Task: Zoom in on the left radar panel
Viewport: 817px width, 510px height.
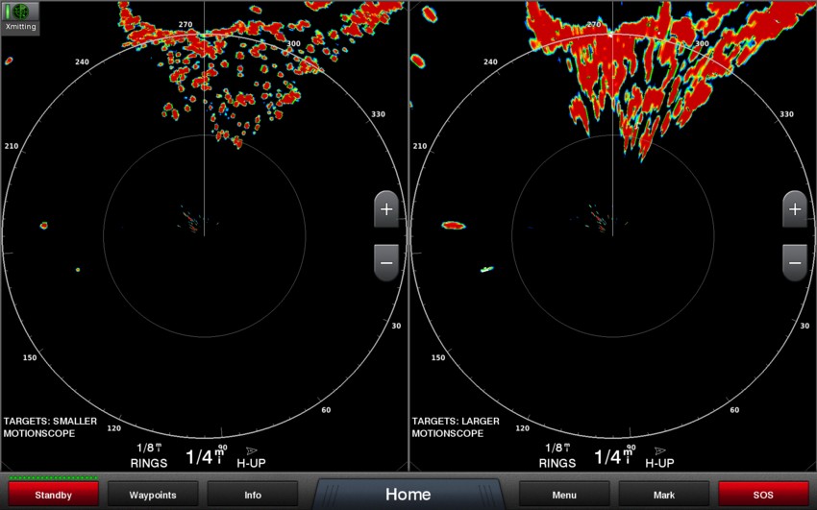Action: 386,209
